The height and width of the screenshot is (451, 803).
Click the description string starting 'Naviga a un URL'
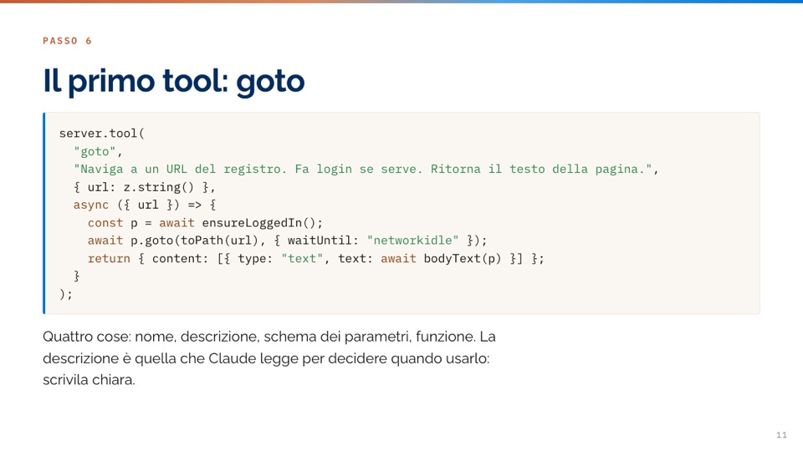coord(362,170)
